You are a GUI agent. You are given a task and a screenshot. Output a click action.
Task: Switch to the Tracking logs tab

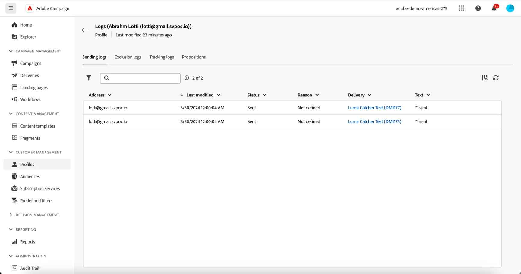point(162,57)
